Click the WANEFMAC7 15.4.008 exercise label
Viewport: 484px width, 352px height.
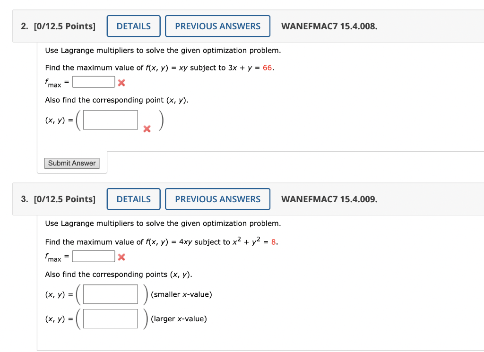click(329, 26)
